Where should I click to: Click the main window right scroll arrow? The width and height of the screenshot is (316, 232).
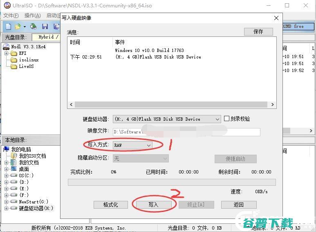tap(311, 131)
